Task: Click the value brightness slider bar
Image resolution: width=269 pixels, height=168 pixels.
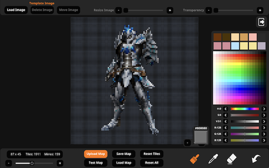Action: [x=245, y=121]
